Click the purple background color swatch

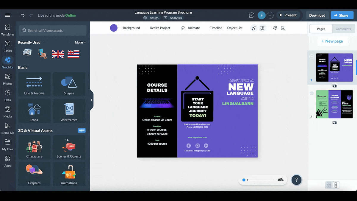pyautogui.click(x=114, y=28)
